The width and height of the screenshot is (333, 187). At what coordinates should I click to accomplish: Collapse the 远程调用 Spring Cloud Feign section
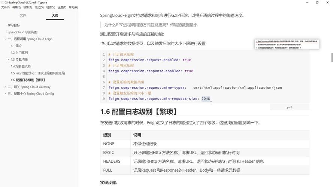pyautogui.click(x=6, y=39)
